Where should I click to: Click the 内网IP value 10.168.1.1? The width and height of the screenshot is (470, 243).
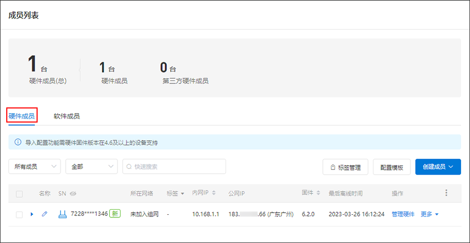point(206,214)
